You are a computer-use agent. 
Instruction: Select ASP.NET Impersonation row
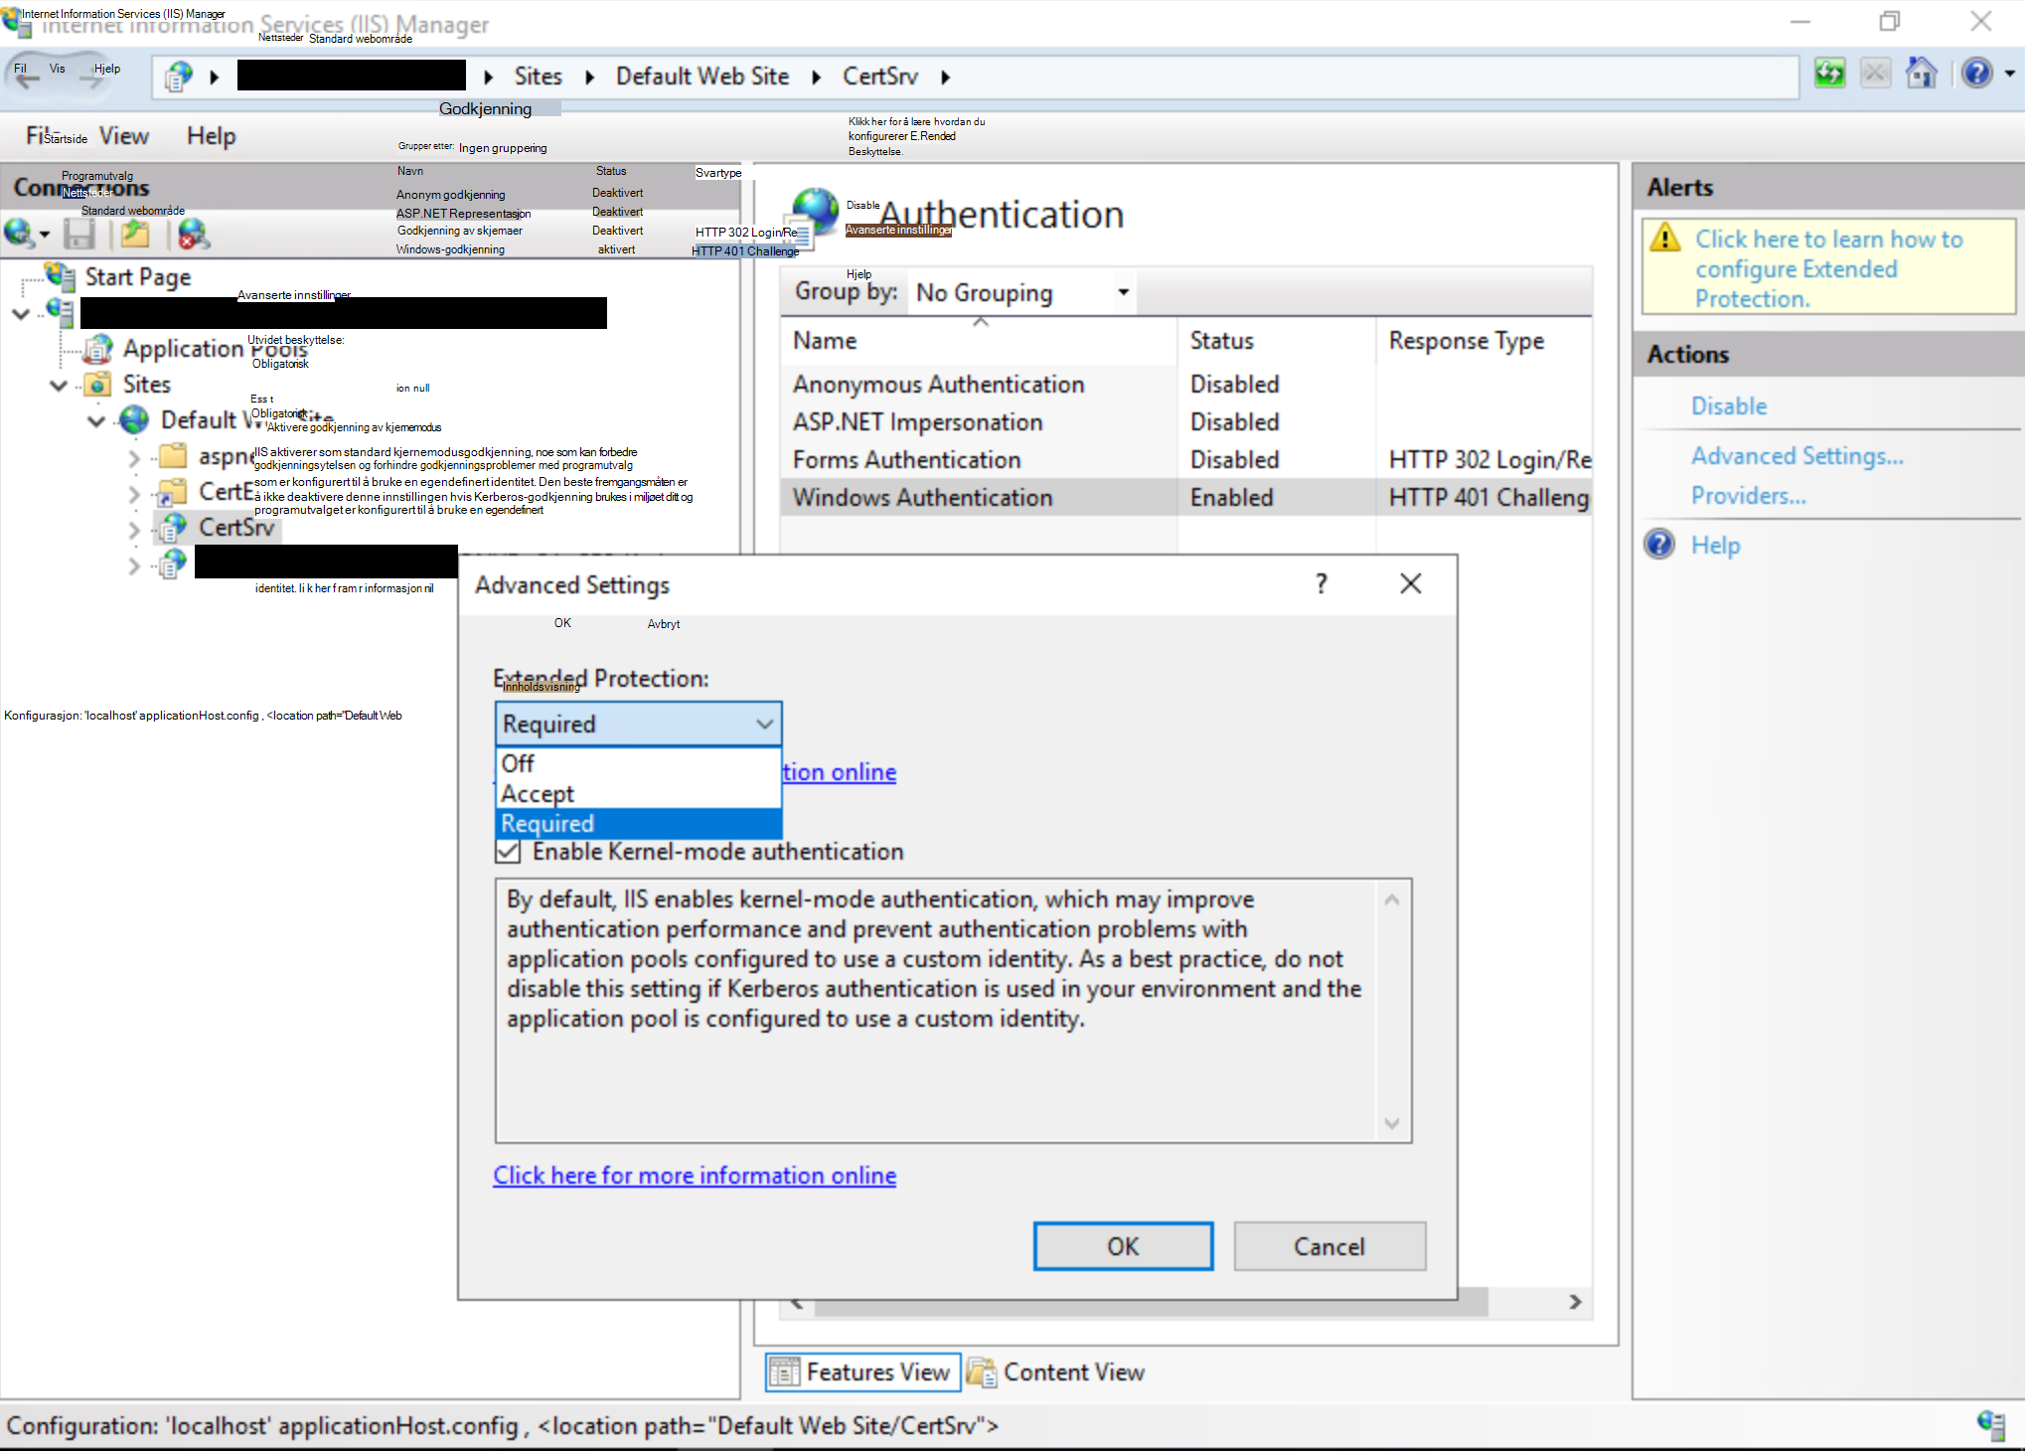(x=1186, y=422)
